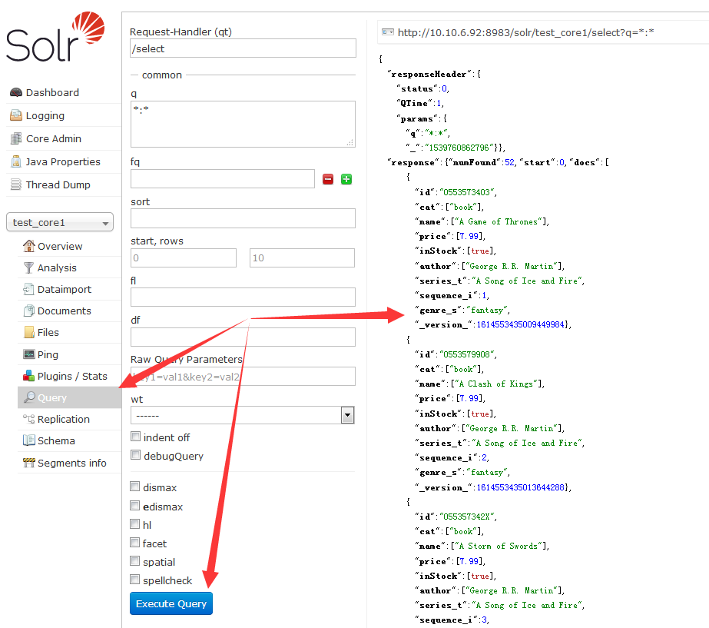
Task: Toggle the facet checkbox
Action: (134, 543)
